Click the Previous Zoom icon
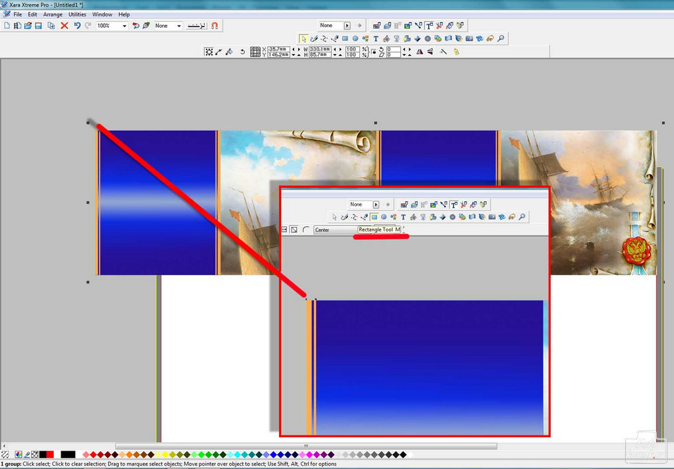Screen dimensions: 674x469 tap(136, 26)
